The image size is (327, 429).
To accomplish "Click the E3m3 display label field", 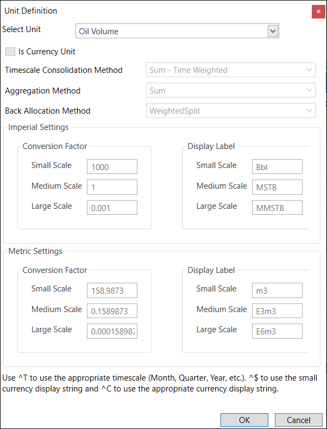I will pos(277,311).
